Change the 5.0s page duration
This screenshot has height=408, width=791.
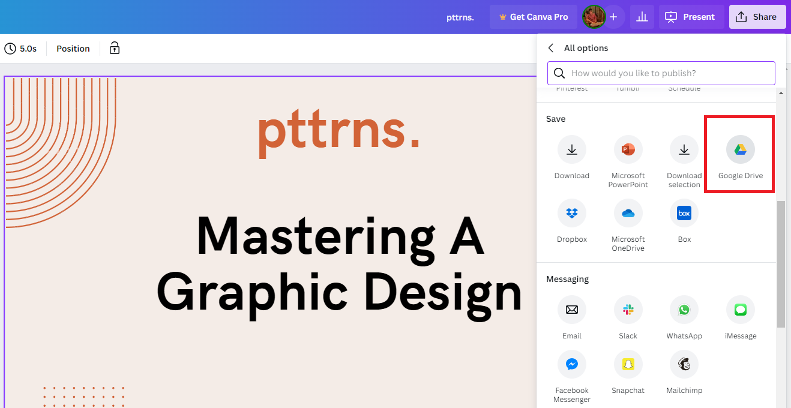[21, 49]
